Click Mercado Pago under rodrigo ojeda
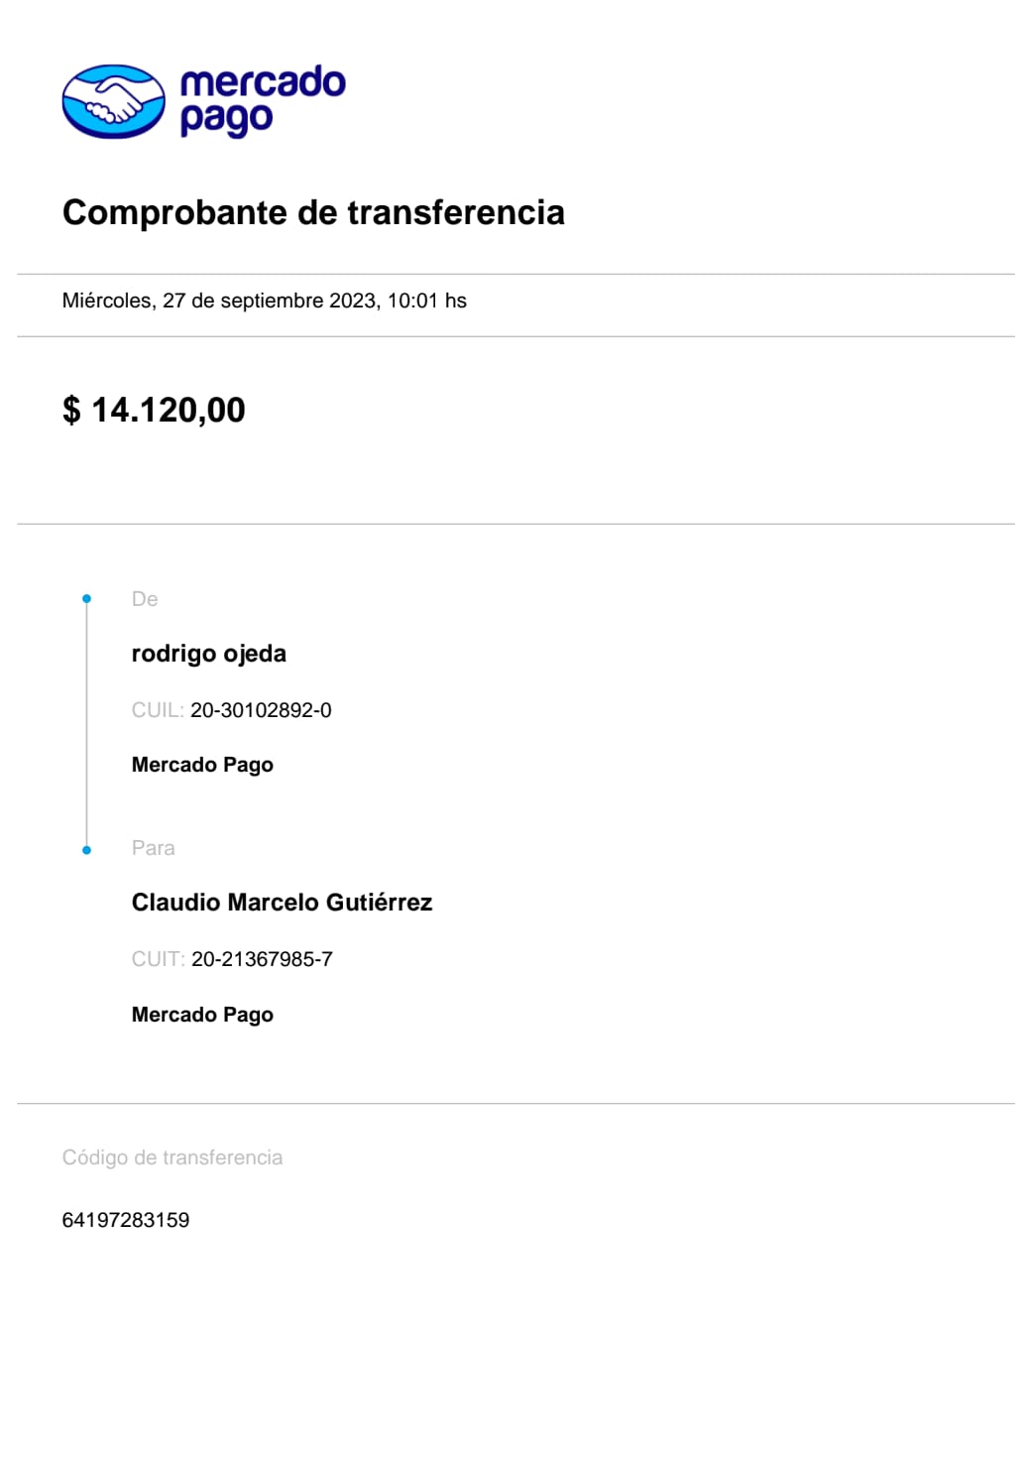The width and height of the screenshot is (1032, 1461). pyautogui.click(x=202, y=765)
